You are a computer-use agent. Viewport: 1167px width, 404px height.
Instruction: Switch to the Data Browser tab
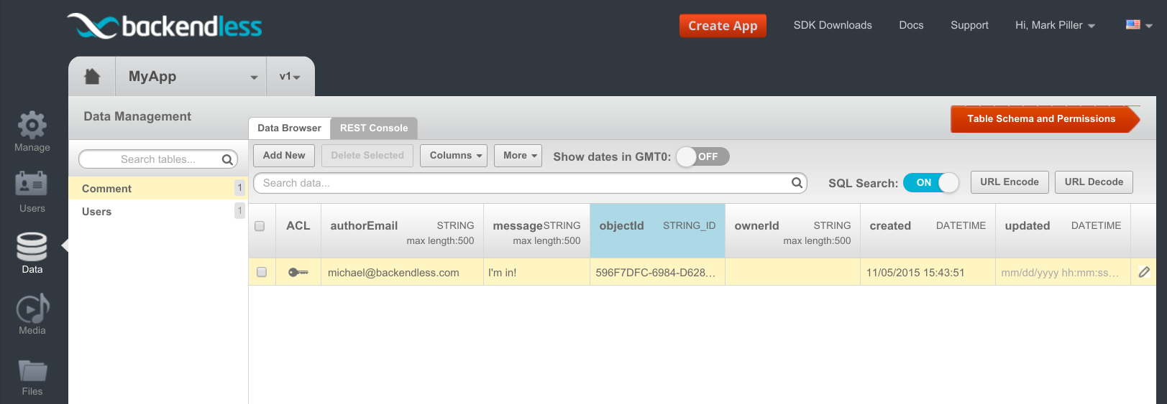tap(289, 128)
